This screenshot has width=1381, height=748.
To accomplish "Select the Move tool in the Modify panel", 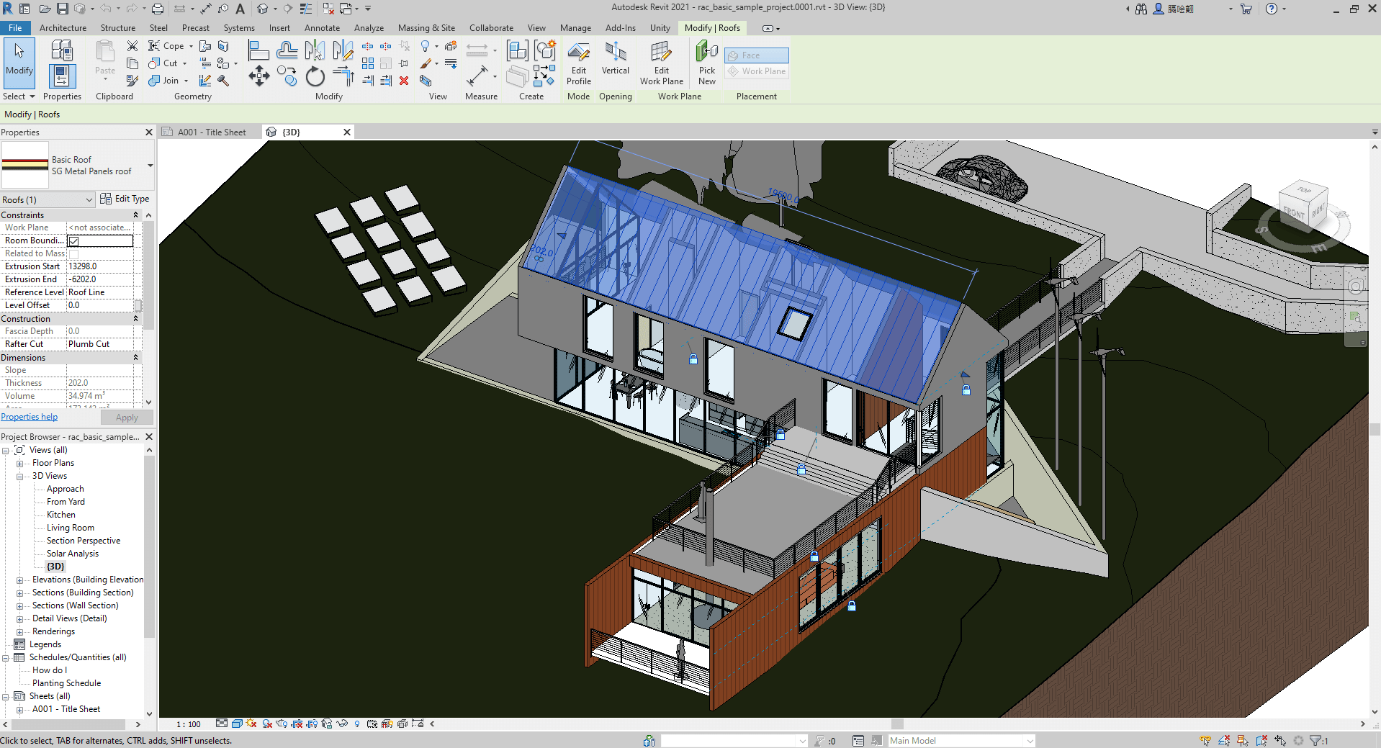I will click(259, 76).
